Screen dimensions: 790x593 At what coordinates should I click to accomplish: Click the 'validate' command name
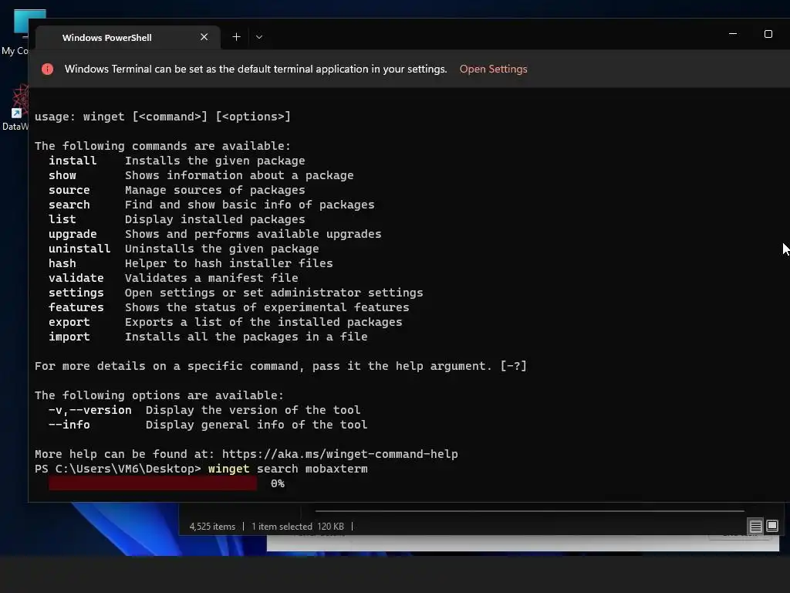click(x=76, y=278)
